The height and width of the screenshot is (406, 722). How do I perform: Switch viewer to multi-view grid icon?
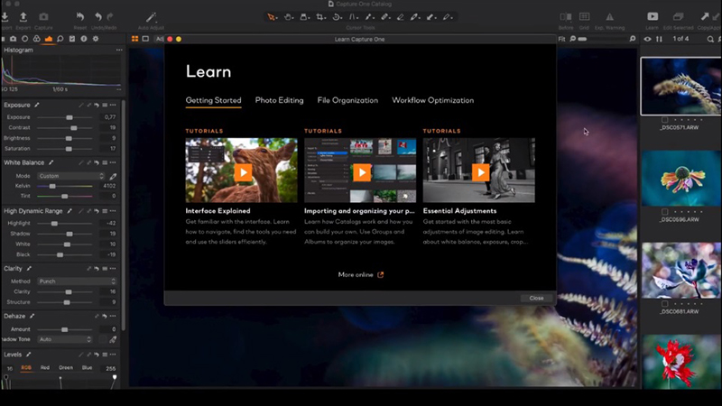(134, 39)
